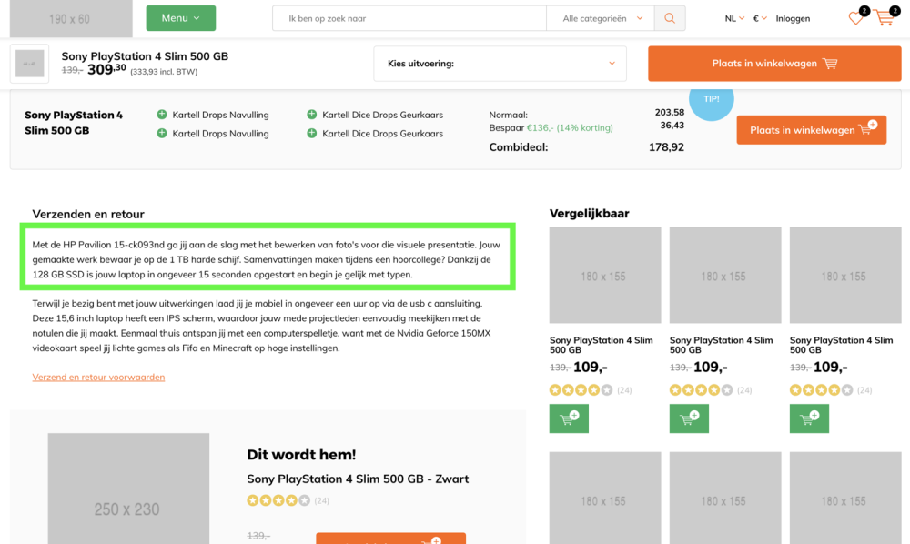The image size is (910, 544).
Task: Open the NL language selector
Action: [x=734, y=18]
